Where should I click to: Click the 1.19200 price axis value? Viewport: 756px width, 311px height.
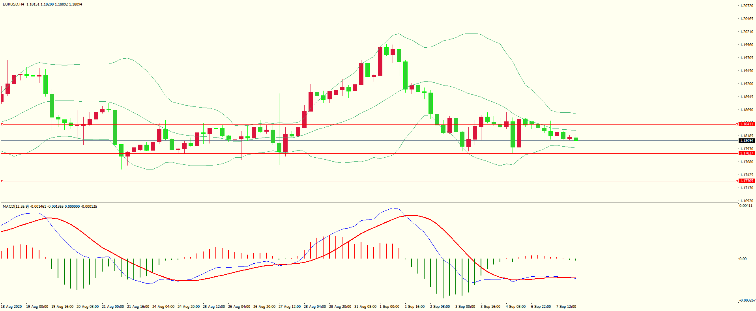pos(747,84)
